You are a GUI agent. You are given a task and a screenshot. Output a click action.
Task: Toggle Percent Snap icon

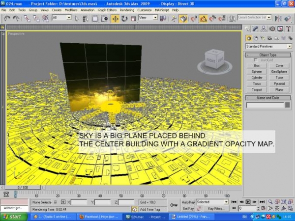click(x=212, y=19)
